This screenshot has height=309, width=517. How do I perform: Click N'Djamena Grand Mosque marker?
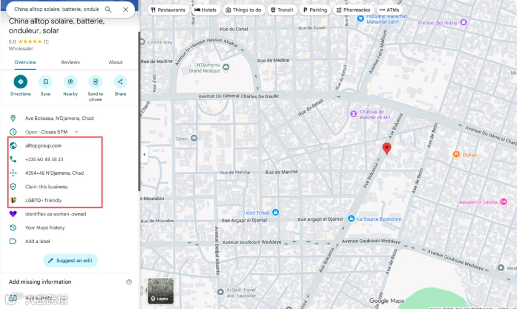point(226,67)
